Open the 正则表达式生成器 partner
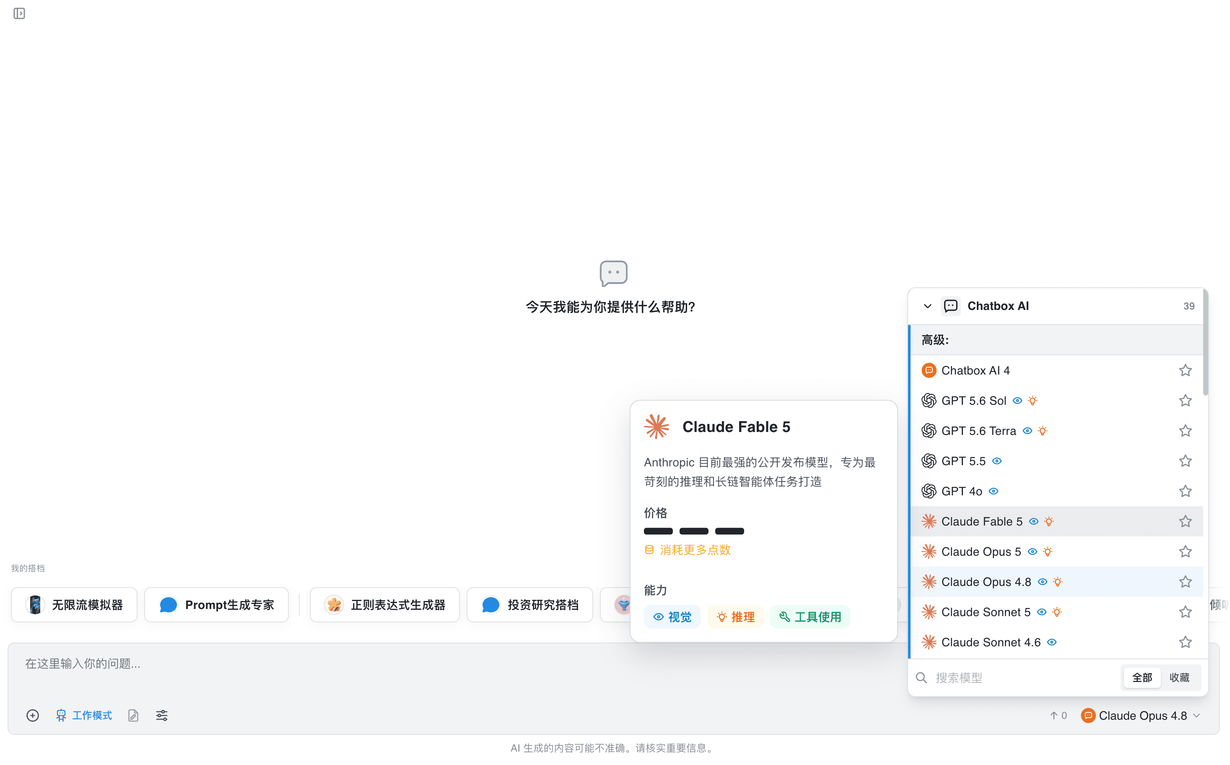The image size is (1230, 765). click(x=385, y=605)
